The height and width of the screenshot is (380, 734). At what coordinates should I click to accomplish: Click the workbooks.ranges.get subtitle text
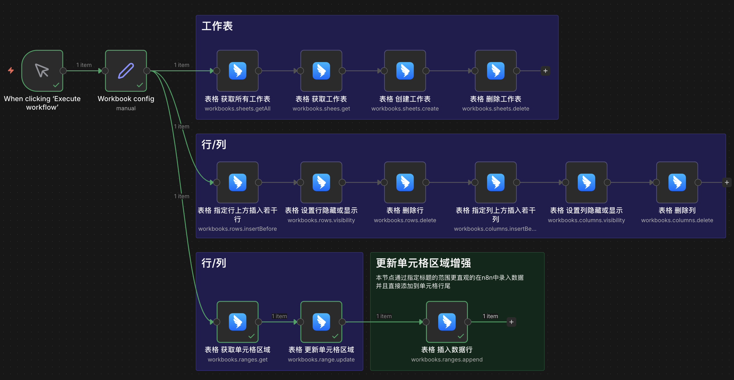(238, 359)
